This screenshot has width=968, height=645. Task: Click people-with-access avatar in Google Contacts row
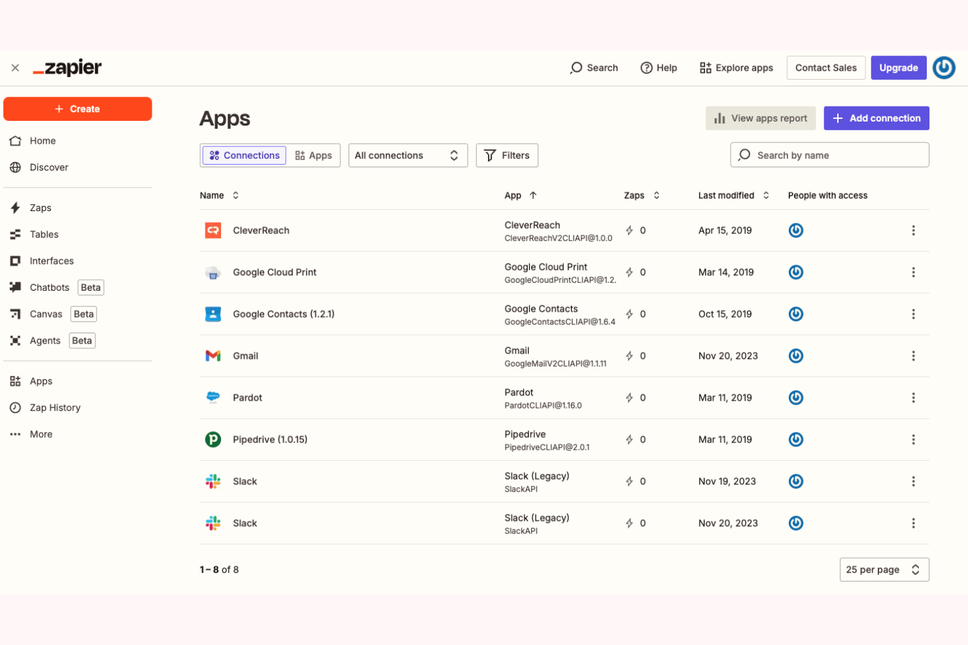click(x=796, y=314)
